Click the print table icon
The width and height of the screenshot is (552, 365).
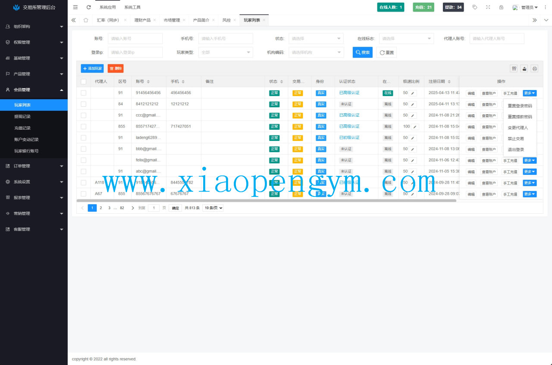point(535,68)
